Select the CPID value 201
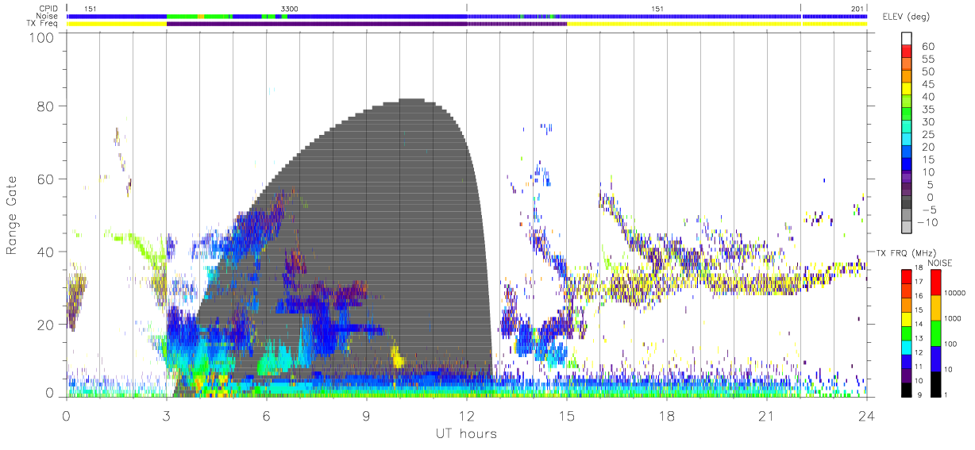This screenshot has width=975, height=450. point(857,8)
